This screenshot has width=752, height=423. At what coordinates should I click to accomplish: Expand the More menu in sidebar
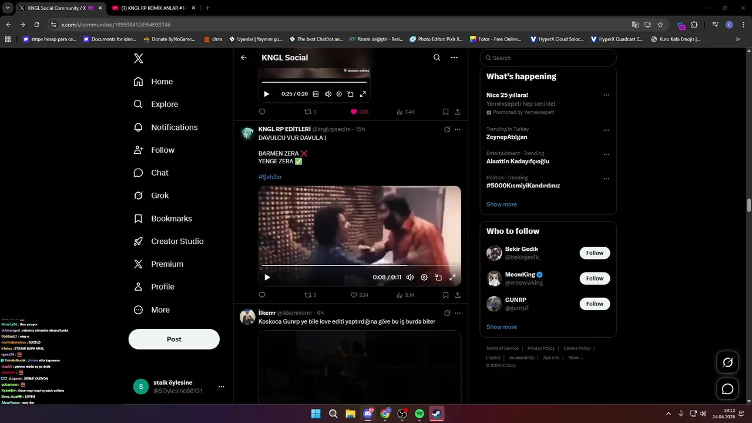coord(152,310)
